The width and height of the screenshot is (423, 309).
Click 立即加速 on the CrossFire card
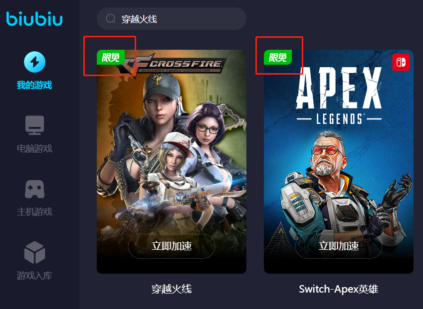click(171, 246)
